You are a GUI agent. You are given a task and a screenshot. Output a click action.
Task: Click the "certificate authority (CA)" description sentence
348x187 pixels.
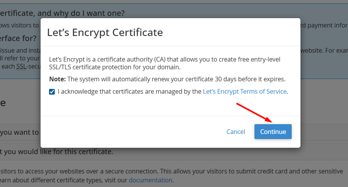pyautogui.click(x=165, y=60)
